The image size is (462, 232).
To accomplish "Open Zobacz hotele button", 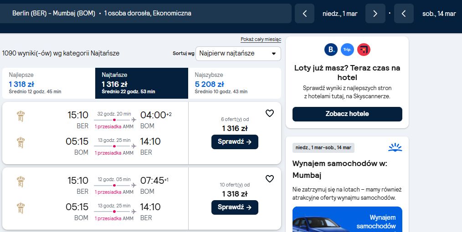I will pyautogui.click(x=347, y=114).
